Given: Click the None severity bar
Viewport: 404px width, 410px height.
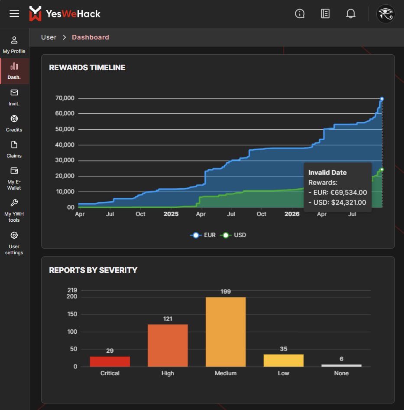Looking at the screenshot, I should click(x=341, y=365).
